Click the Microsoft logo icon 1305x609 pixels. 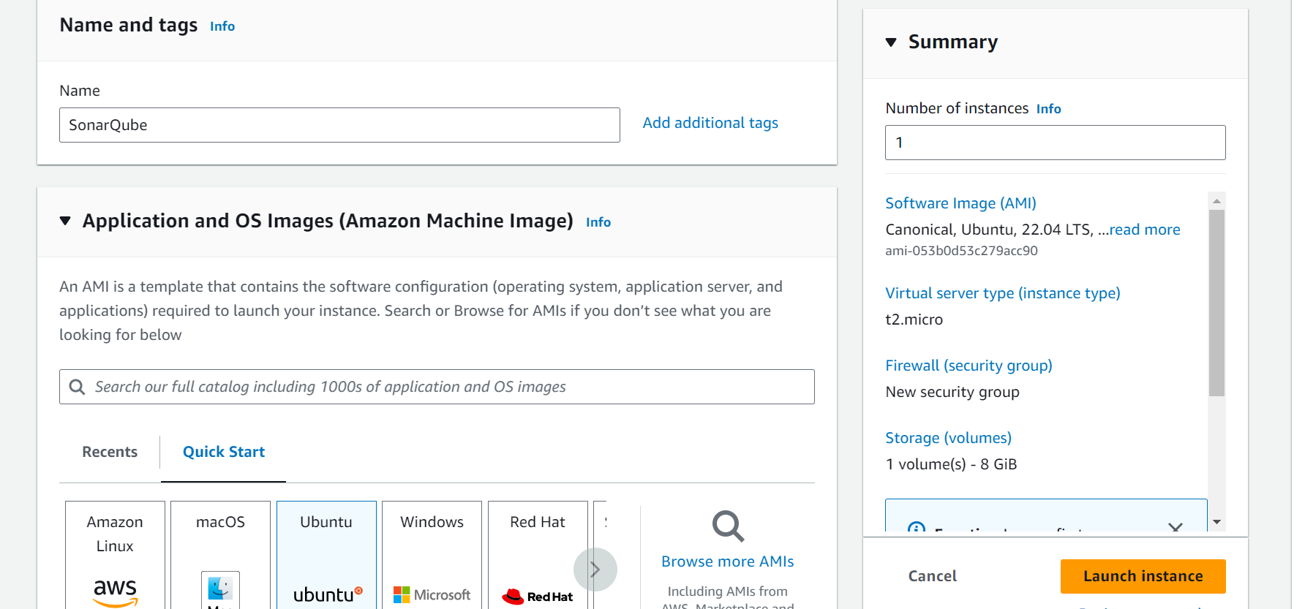432,595
